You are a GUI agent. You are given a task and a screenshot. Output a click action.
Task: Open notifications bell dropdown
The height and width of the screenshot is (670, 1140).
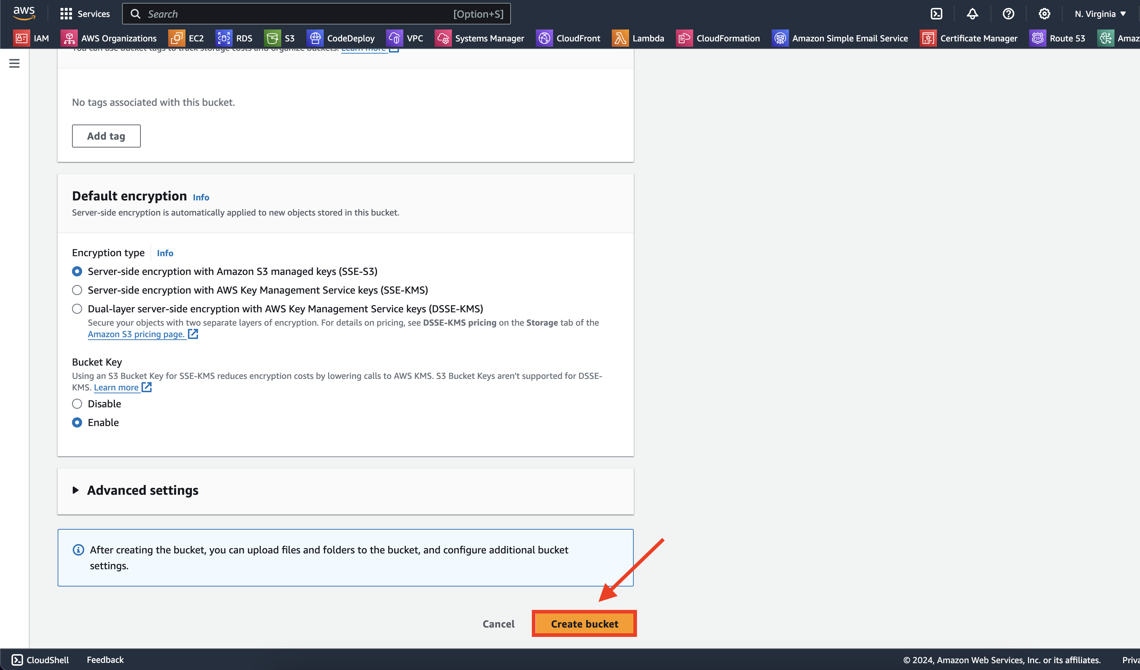[x=973, y=14]
